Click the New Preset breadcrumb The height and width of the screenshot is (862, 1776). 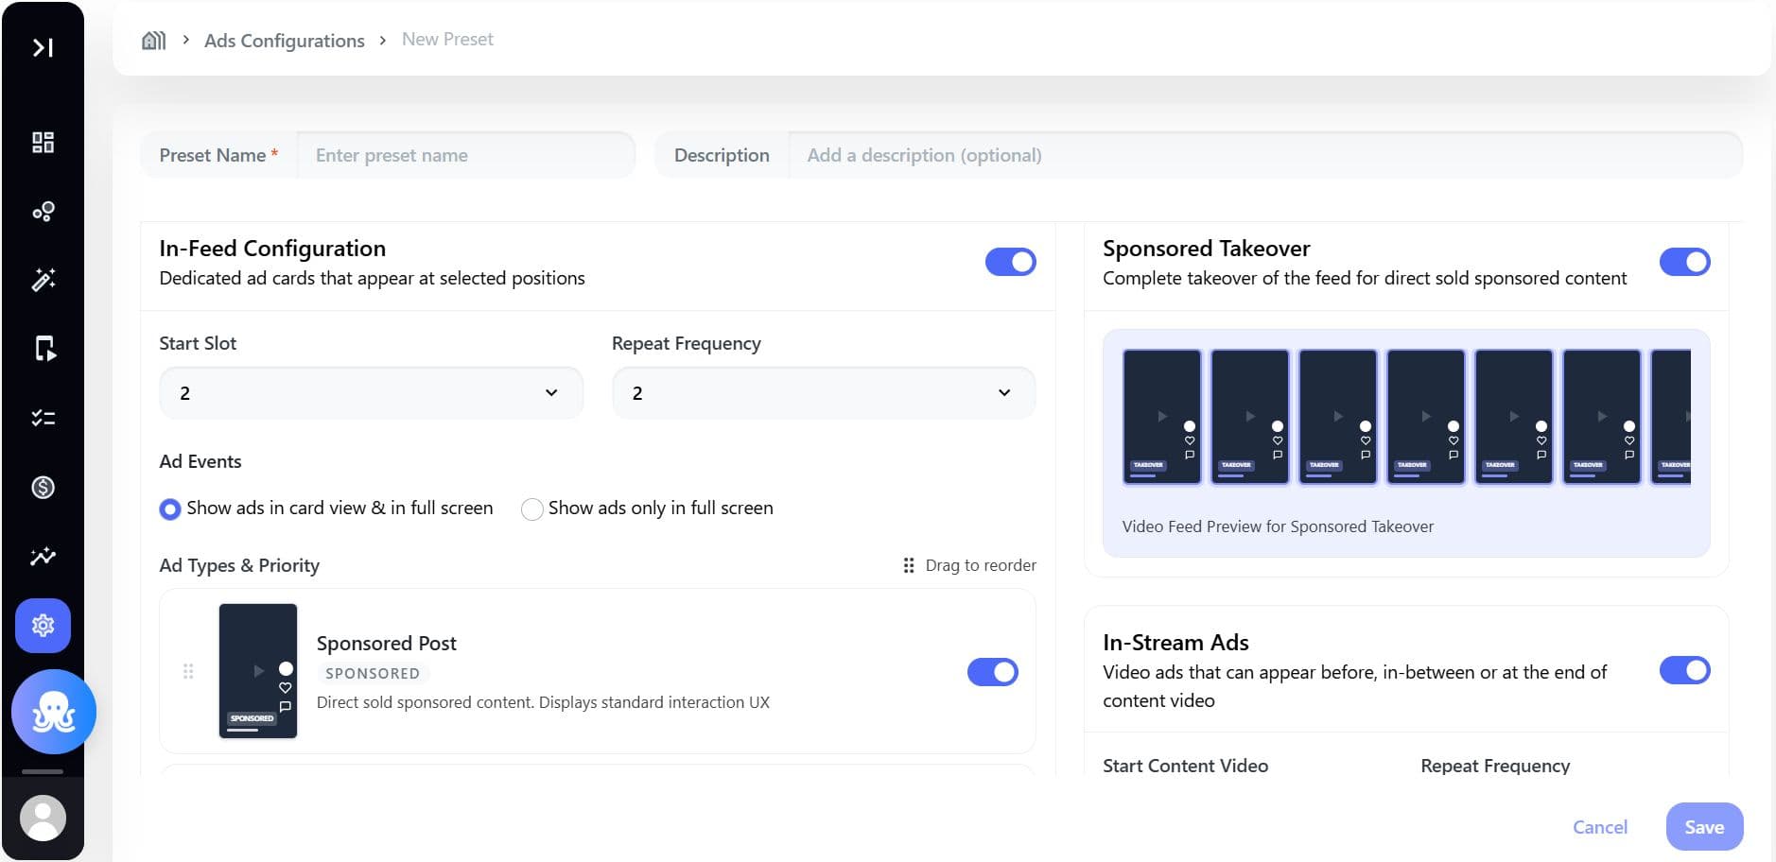447,39
